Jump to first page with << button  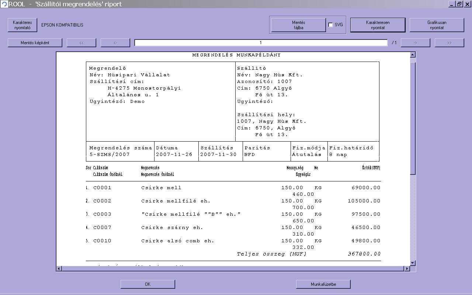[81, 43]
